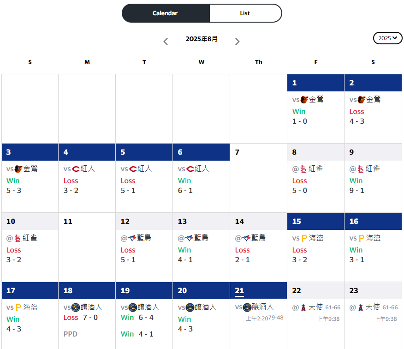Click the Cardinals logo on August 9
The width and height of the screenshot is (404, 349).
coord(361,169)
